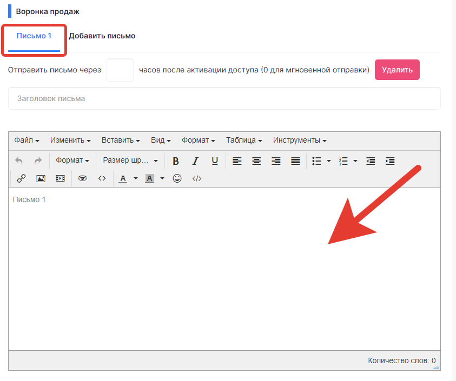This screenshot has height=381, width=456.
Task: Click the Количество слов: 0 counter
Action: click(x=401, y=360)
